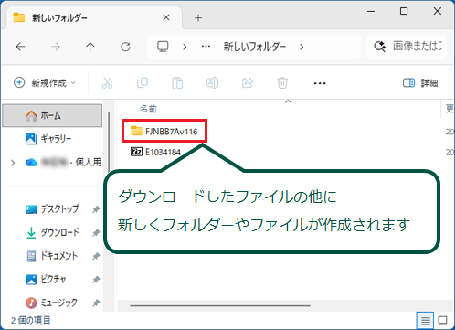The height and width of the screenshot is (330, 455).
Task: Click the pin icon next to ダウンロード
Action: [96, 233]
